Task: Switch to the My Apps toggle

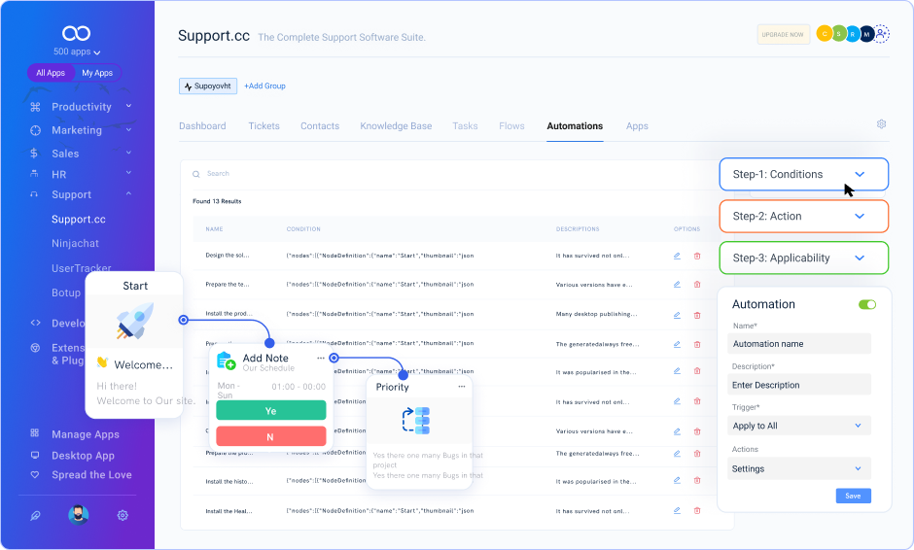Action: click(97, 73)
